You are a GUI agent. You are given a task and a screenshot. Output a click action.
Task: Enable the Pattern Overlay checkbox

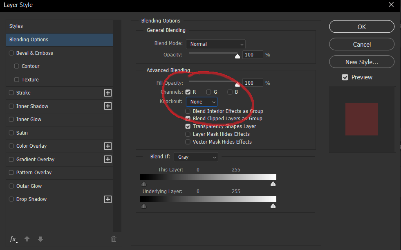[11, 173]
